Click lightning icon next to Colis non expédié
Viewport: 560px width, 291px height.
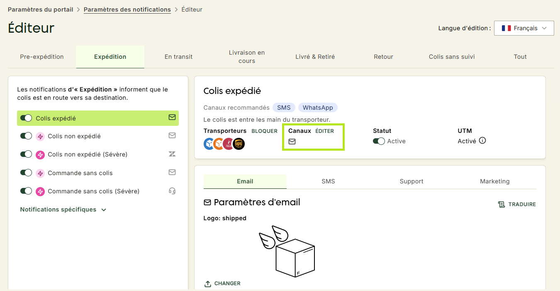pos(40,136)
